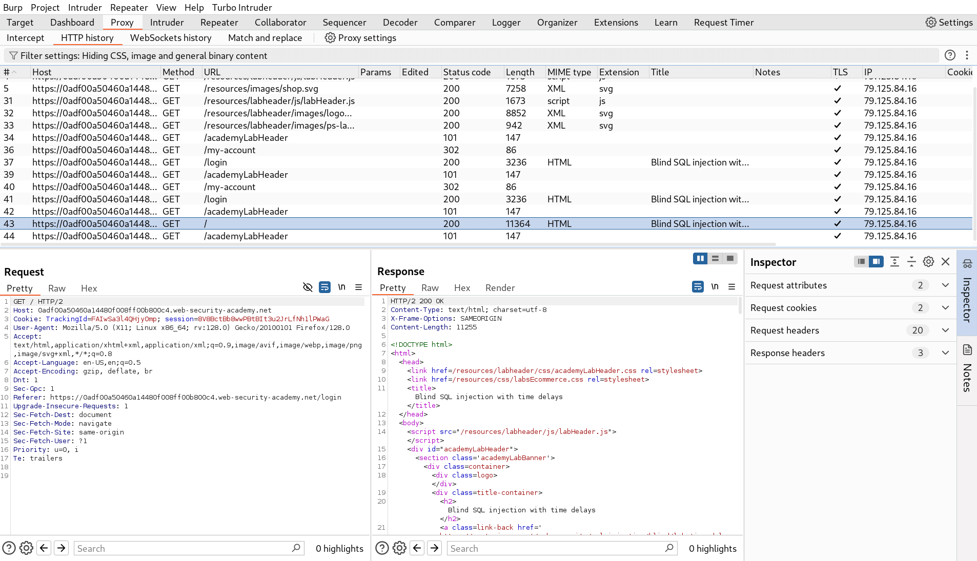Click the filter settings bar
This screenshot has width=977, height=561.
tap(472, 56)
